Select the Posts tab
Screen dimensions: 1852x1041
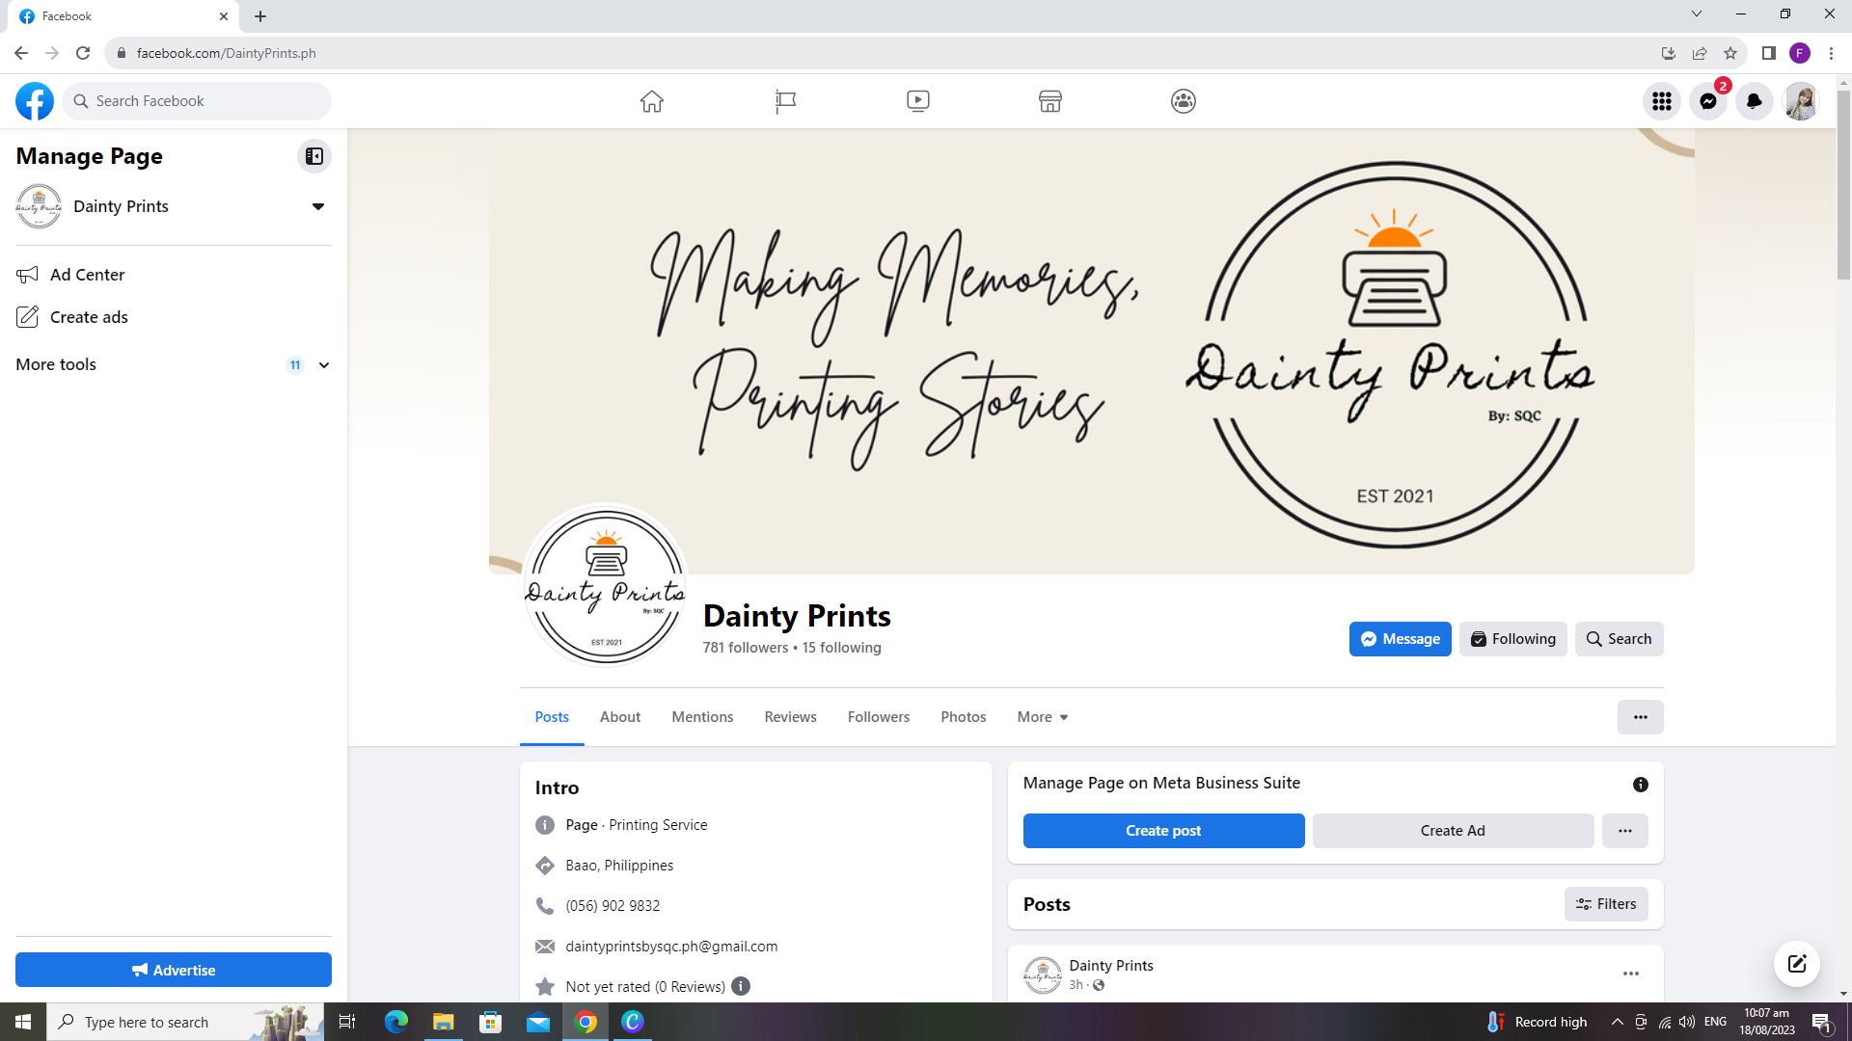click(x=552, y=717)
